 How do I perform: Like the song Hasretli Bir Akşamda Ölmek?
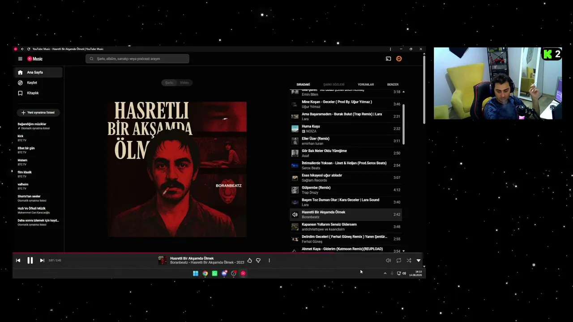(250, 260)
